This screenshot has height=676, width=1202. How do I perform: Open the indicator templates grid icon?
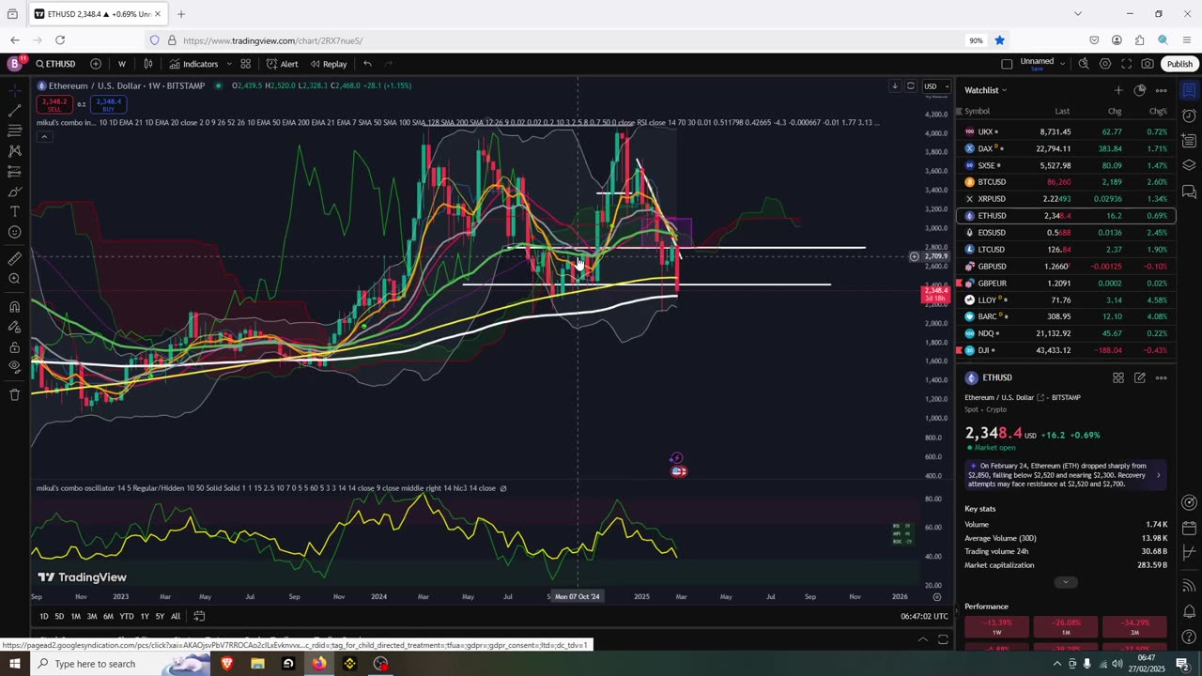[x=245, y=64]
